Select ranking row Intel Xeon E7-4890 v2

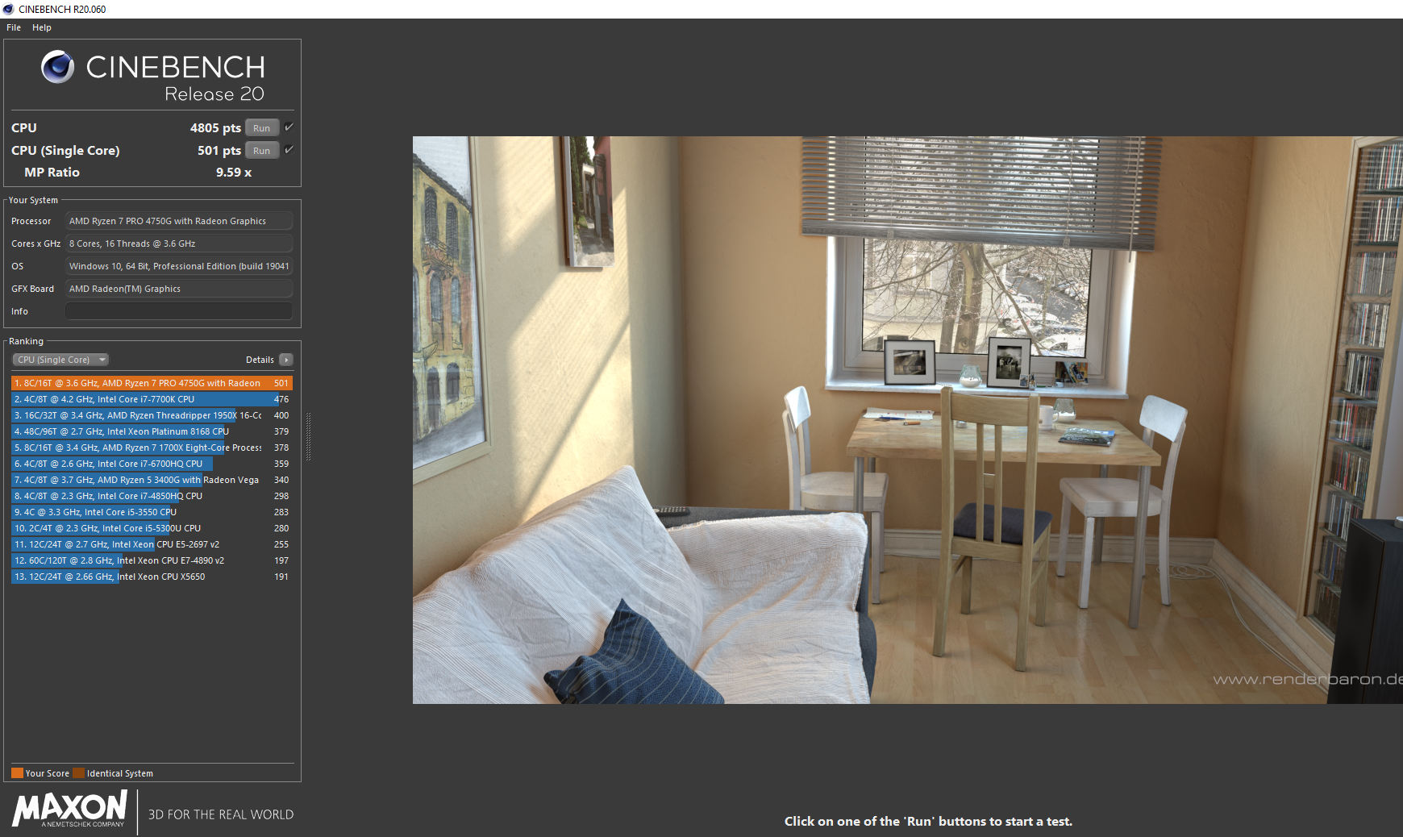pyautogui.click(x=152, y=560)
